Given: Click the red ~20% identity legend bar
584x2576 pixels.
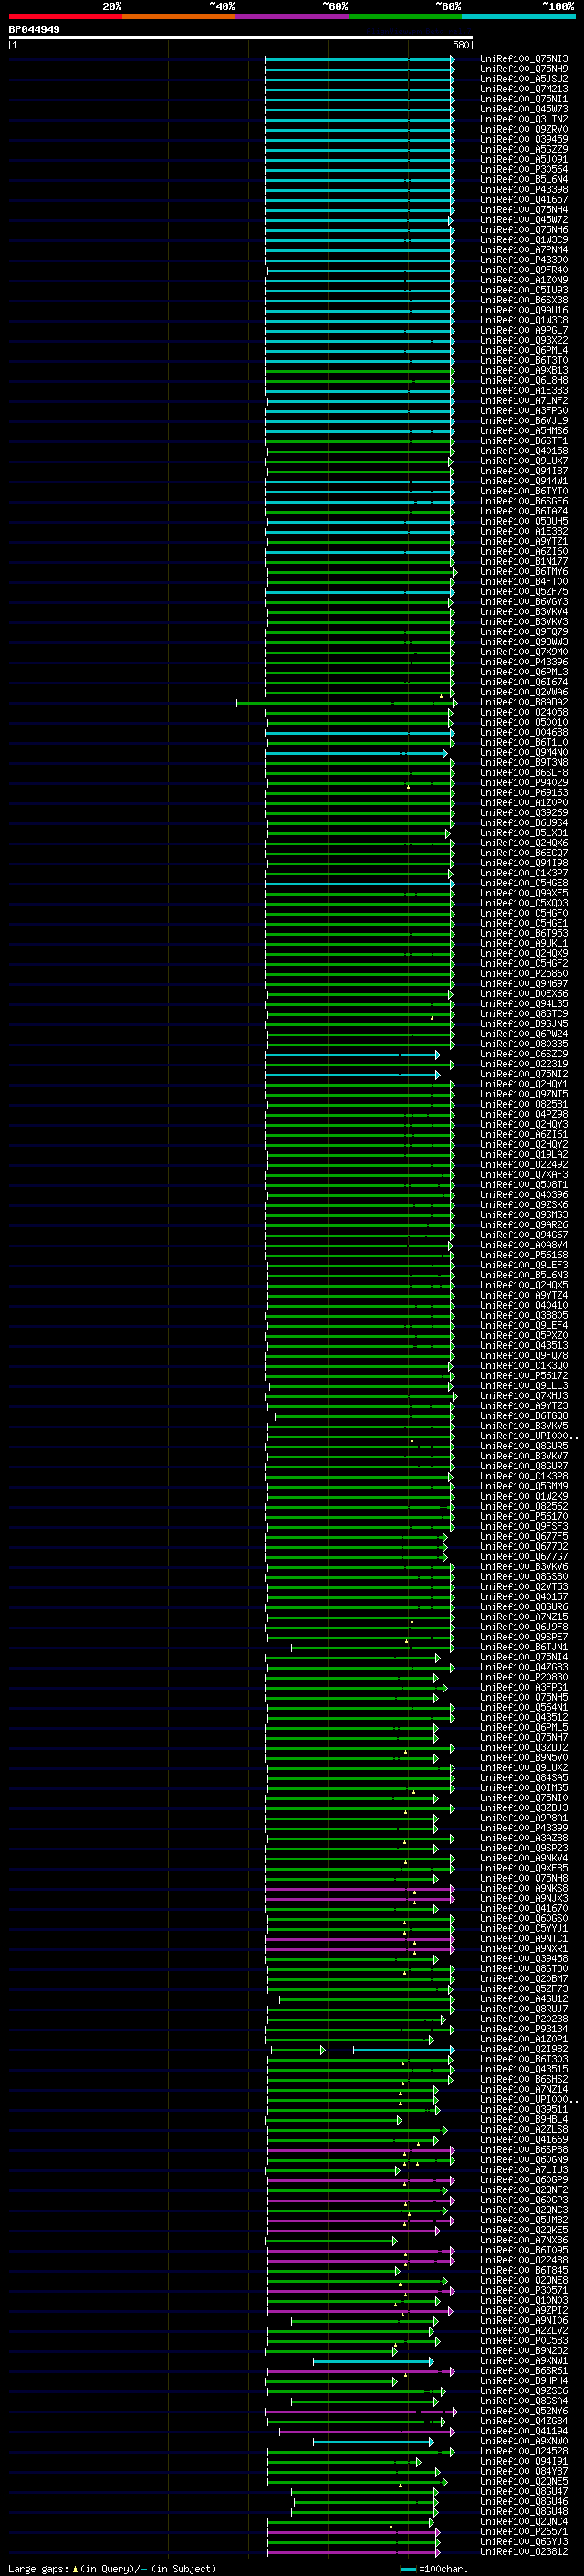Looking at the screenshot, I should (65, 16).
